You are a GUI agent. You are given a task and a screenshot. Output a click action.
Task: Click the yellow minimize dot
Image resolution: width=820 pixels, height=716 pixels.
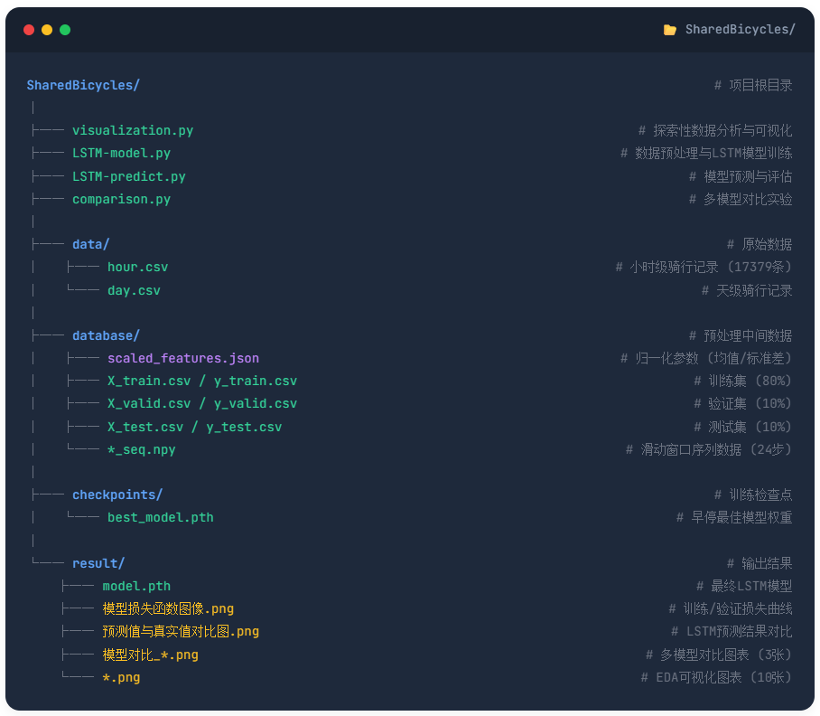click(47, 30)
